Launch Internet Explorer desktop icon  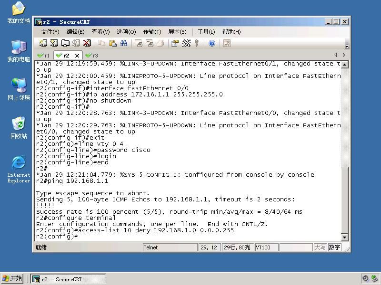[x=19, y=169]
